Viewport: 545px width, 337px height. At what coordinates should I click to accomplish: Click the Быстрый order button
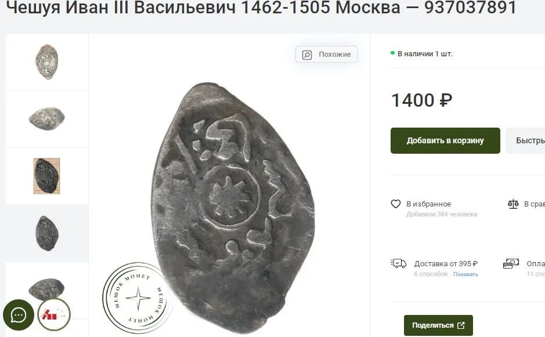click(525, 141)
